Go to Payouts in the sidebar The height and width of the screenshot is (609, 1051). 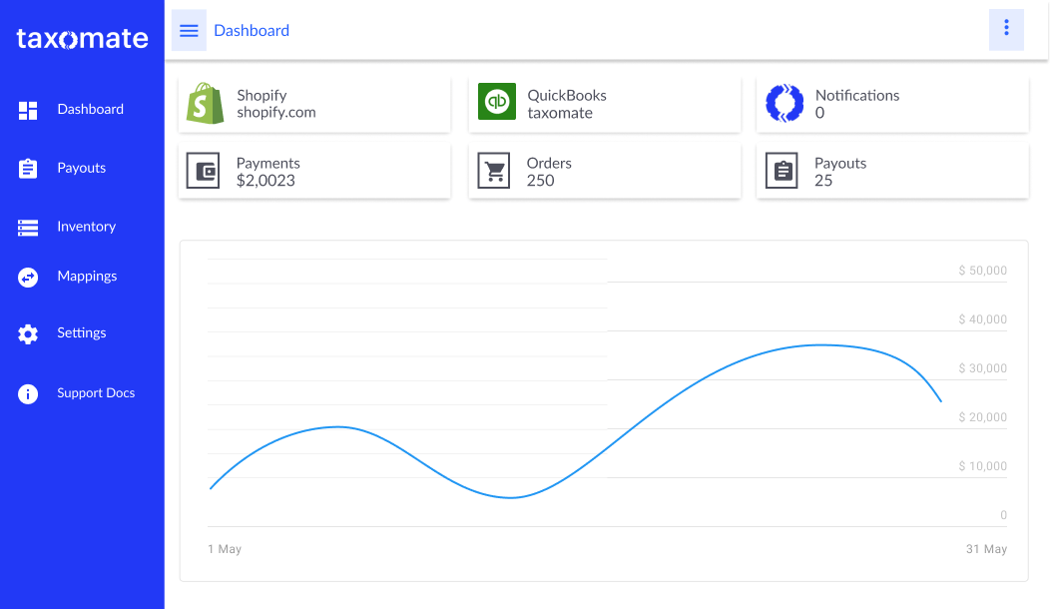[81, 168]
